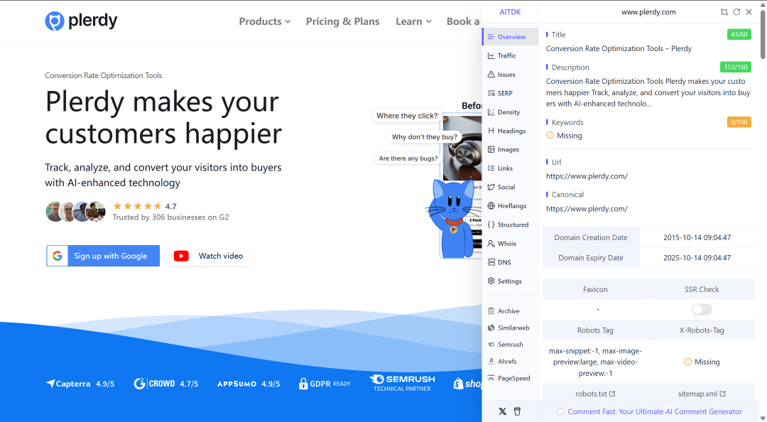
Task: Click the trash icon at panel bottom
Action: [517, 411]
